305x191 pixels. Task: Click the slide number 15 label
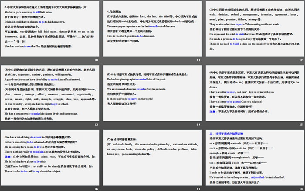coord(301,125)
